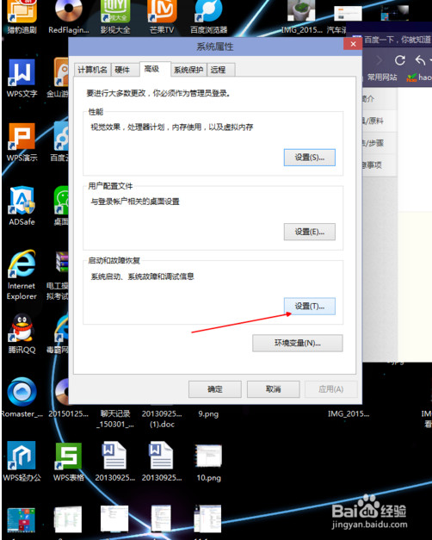Open the 系统保护 tab
This screenshot has height=540, width=432.
click(188, 70)
